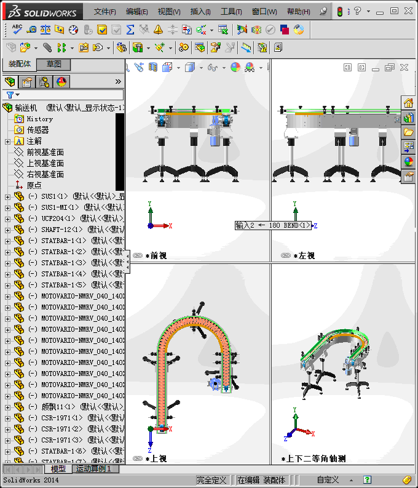
Task: Click the 自定义 units status bar entry
Action: point(328,480)
